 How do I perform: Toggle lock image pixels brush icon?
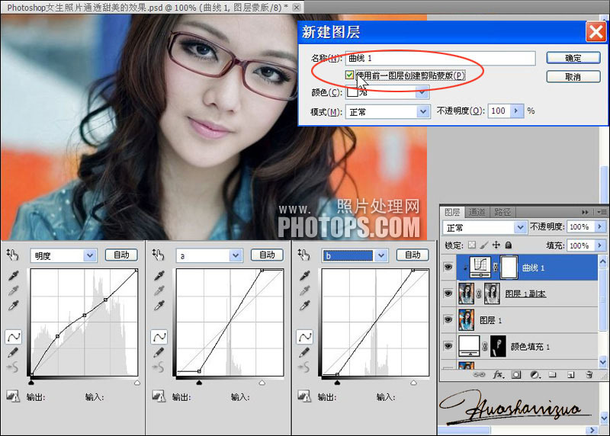(484, 245)
